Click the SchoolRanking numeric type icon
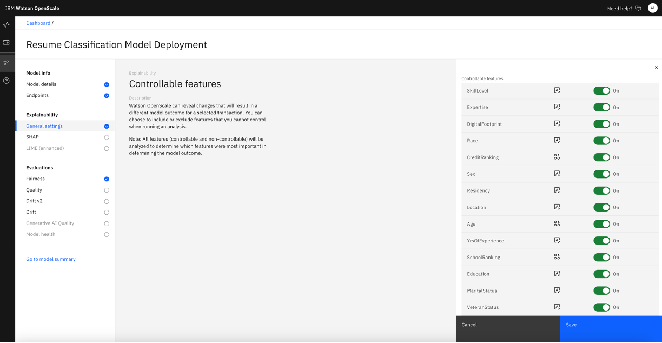This screenshot has height=343, width=662. tap(557, 258)
